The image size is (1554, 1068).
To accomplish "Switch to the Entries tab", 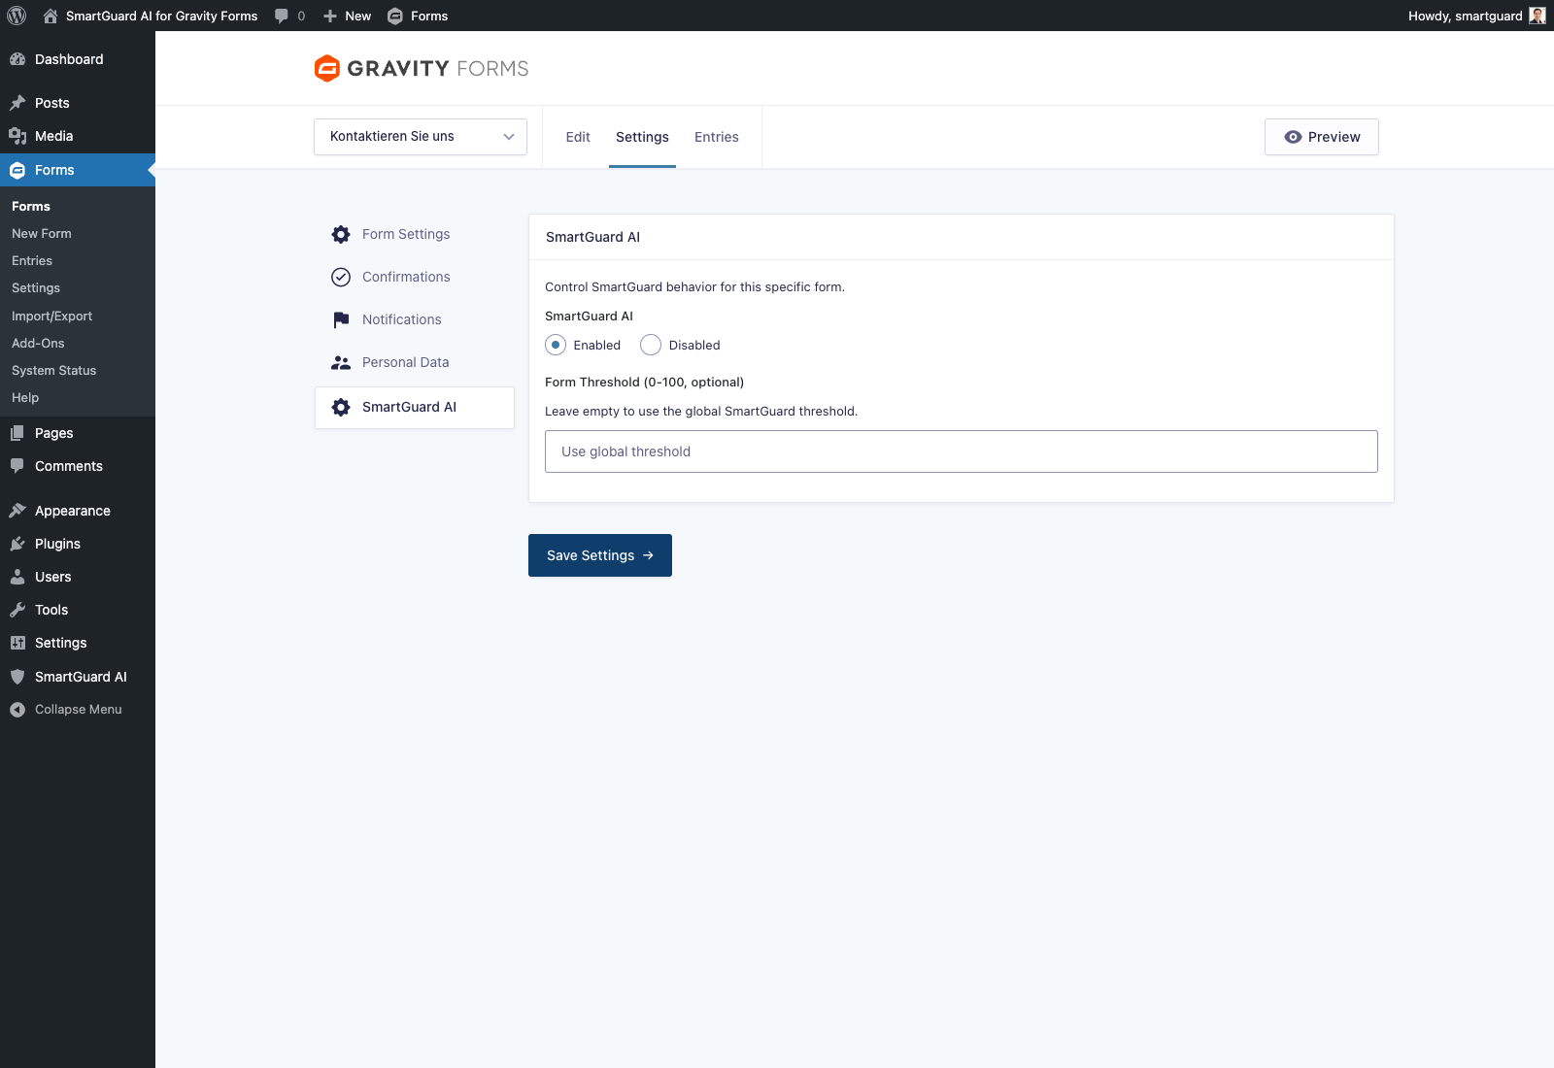I will point(717,137).
